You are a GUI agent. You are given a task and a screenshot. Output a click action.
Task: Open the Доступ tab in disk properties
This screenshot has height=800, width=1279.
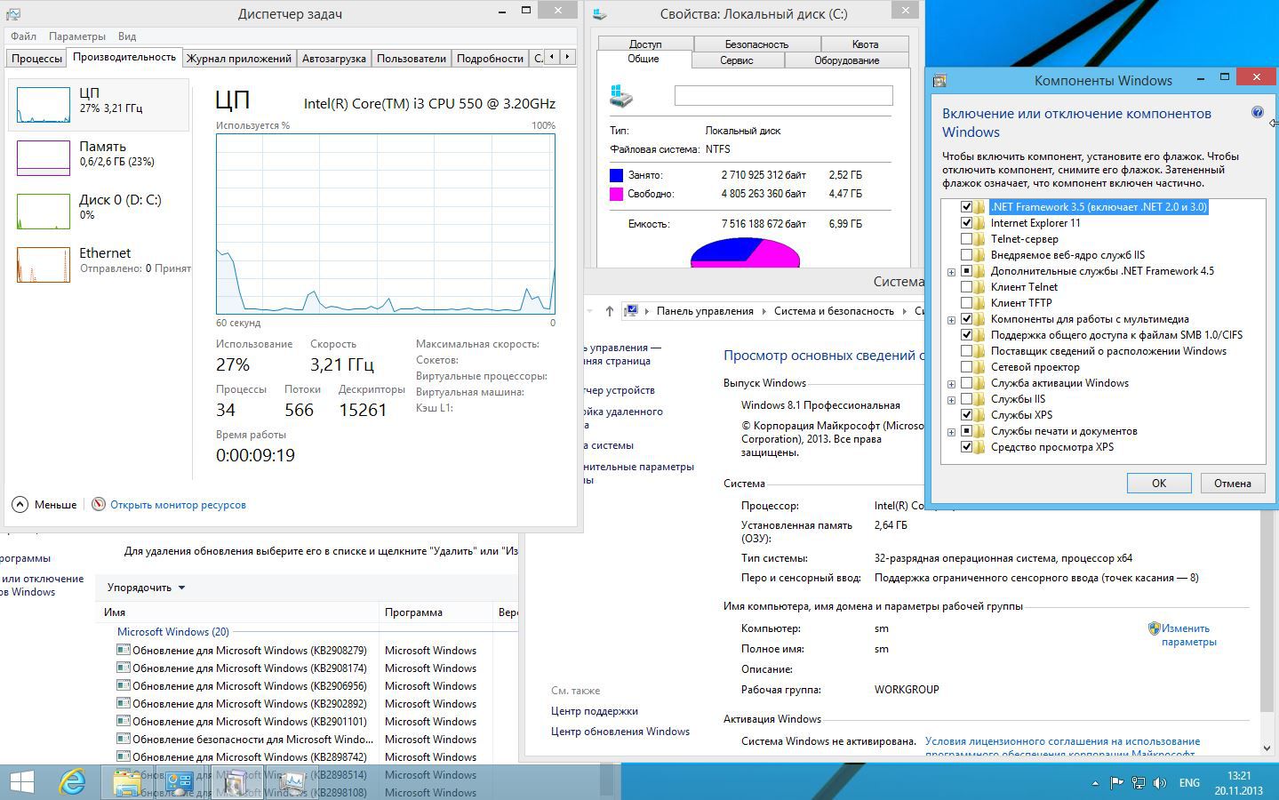point(645,44)
